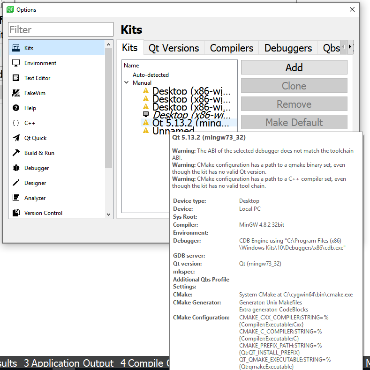The height and width of the screenshot is (370, 370).
Task: Click the Add kit button
Action: (294, 67)
